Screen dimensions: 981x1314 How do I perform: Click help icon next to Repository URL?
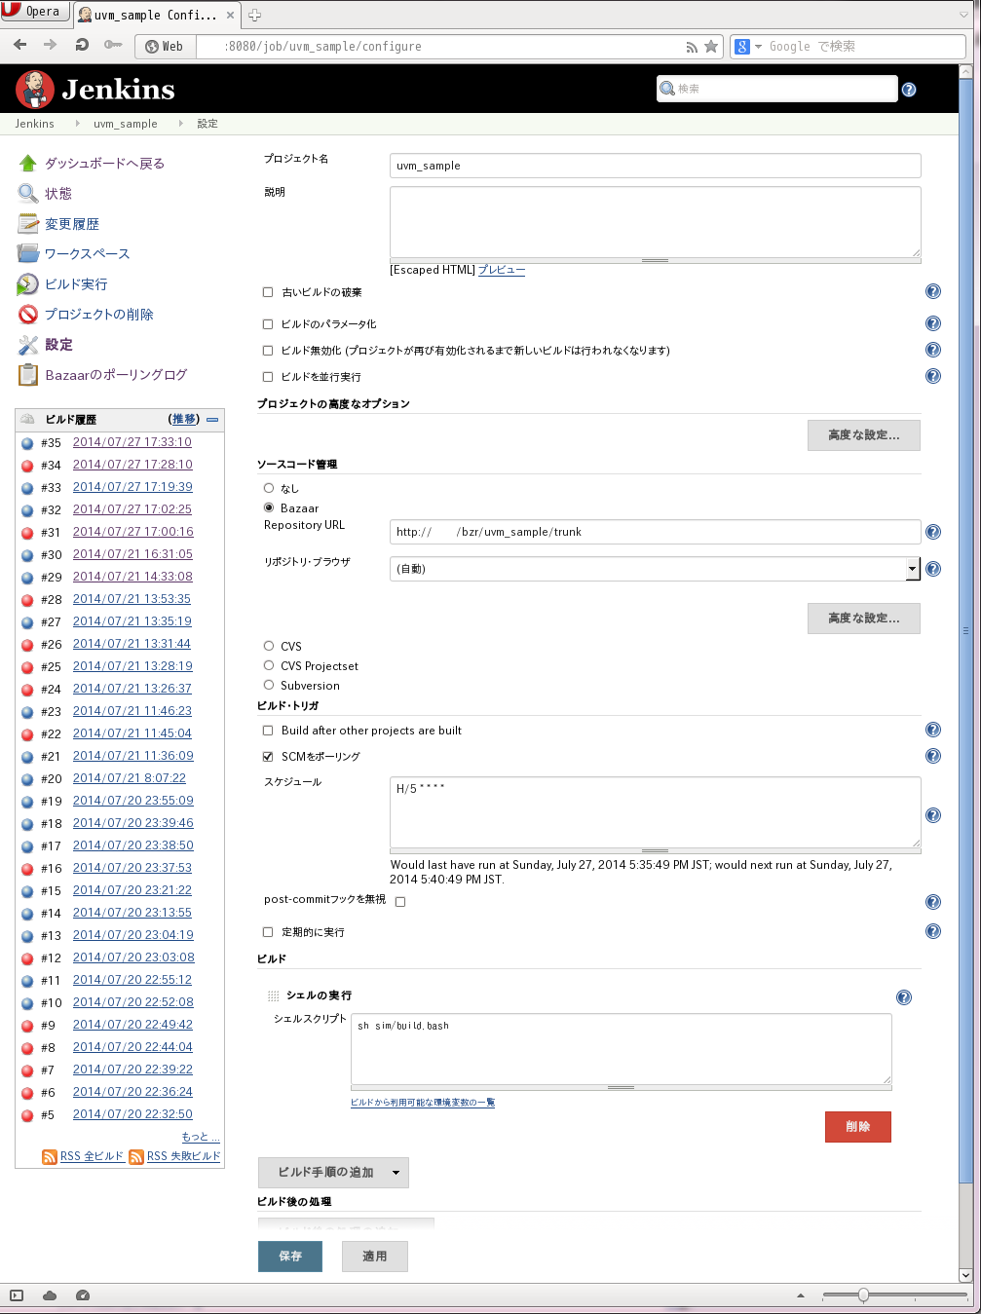click(x=933, y=532)
